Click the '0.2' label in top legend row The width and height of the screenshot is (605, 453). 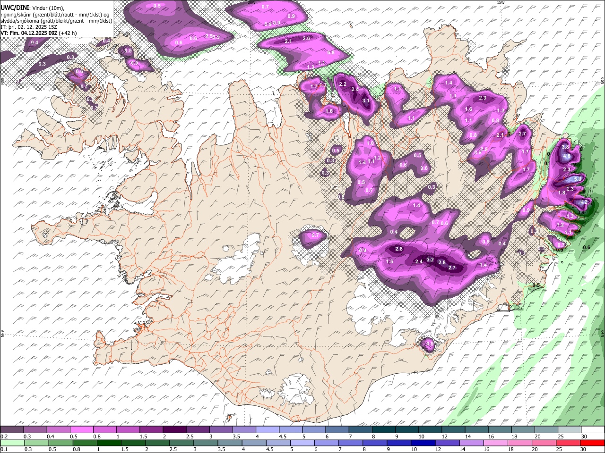(3, 436)
